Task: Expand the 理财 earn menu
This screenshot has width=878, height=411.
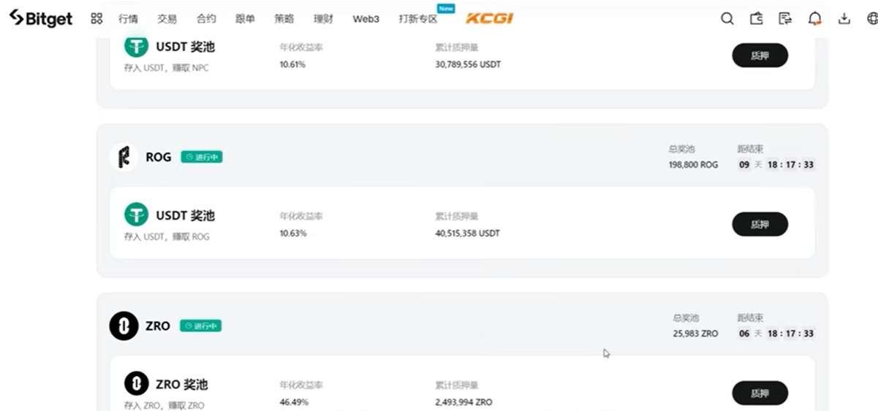Action: tap(323, 19)
